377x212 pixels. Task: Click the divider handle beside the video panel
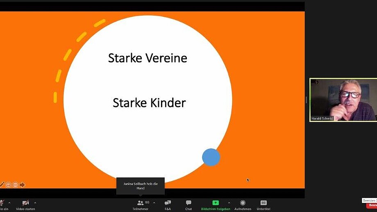[x=307, y=100]
